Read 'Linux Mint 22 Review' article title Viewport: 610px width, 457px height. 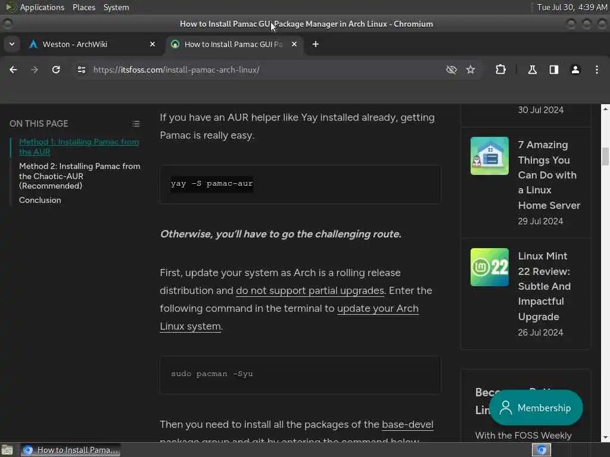point(544,286)
